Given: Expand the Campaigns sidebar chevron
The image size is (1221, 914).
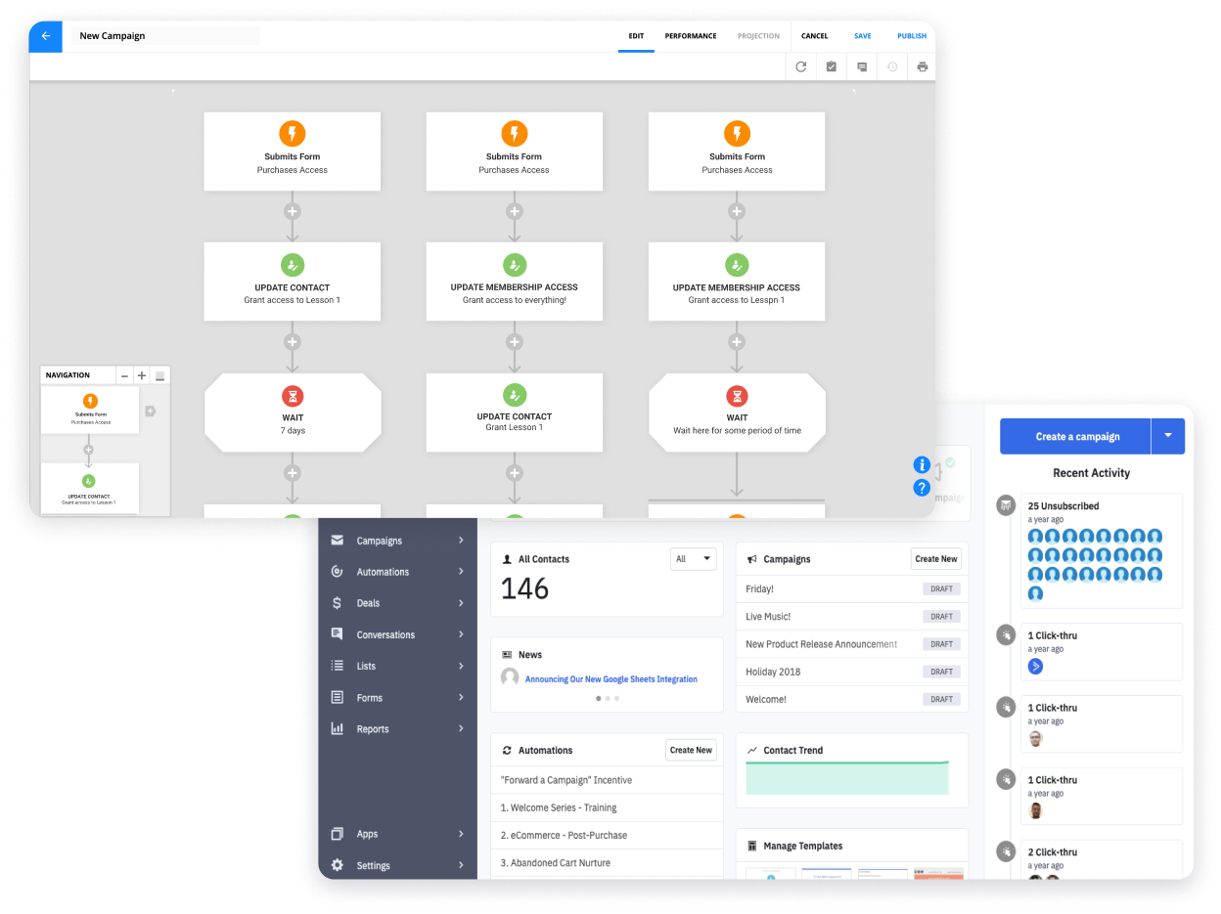Looking at the screenshot, I should click(459, 540).
